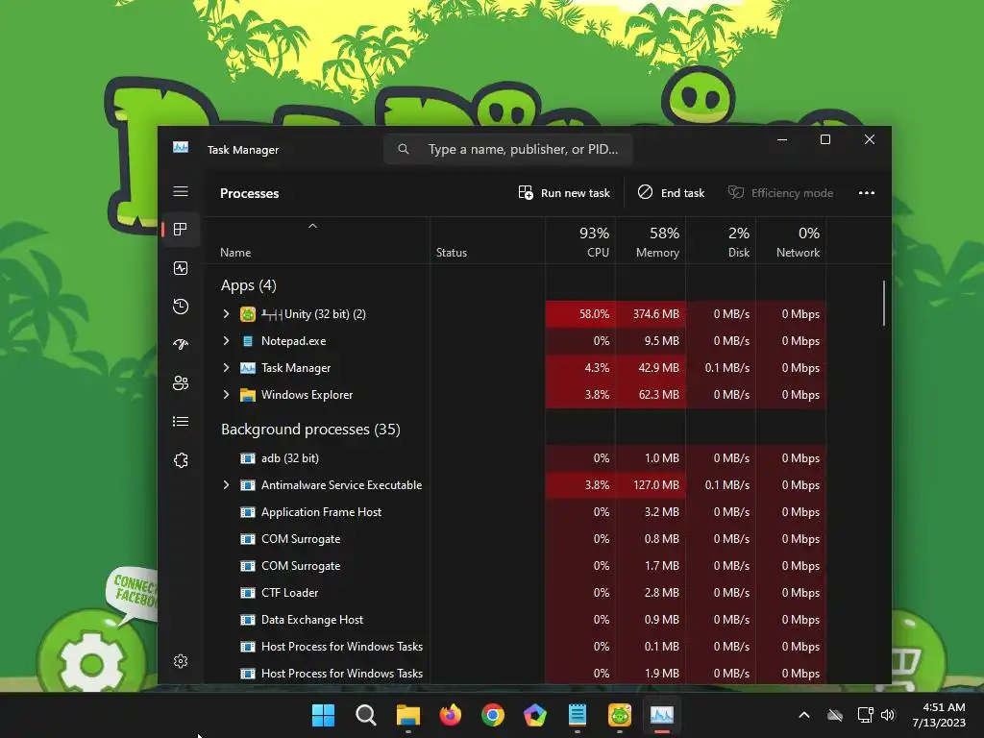Click the OneDrive cloud tray icon
This screenshot has height=738, width=984.
835,715
